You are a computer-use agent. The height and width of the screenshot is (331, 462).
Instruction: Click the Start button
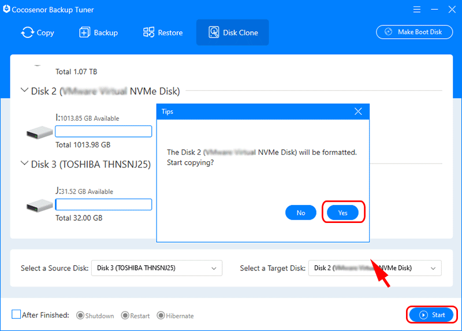coord(432,315)
